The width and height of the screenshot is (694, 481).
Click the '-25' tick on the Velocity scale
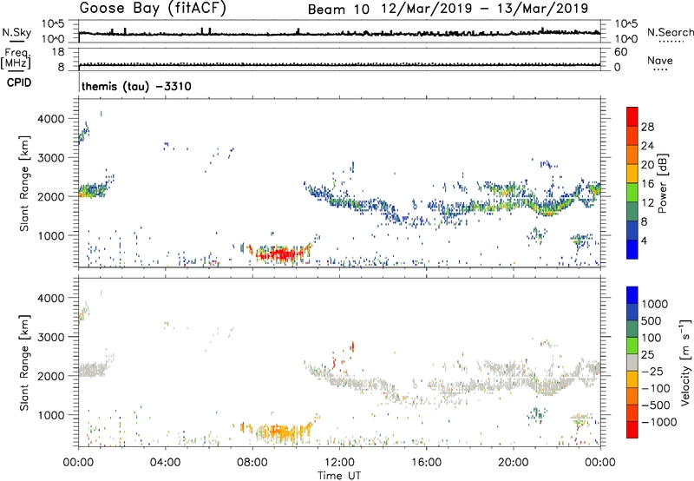655,372
